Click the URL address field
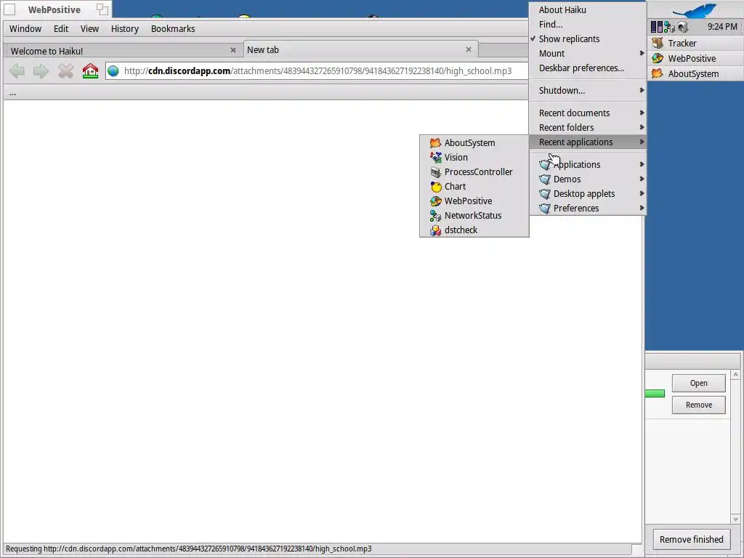Viewport: 744px width, 558px height. pos(317,71)
